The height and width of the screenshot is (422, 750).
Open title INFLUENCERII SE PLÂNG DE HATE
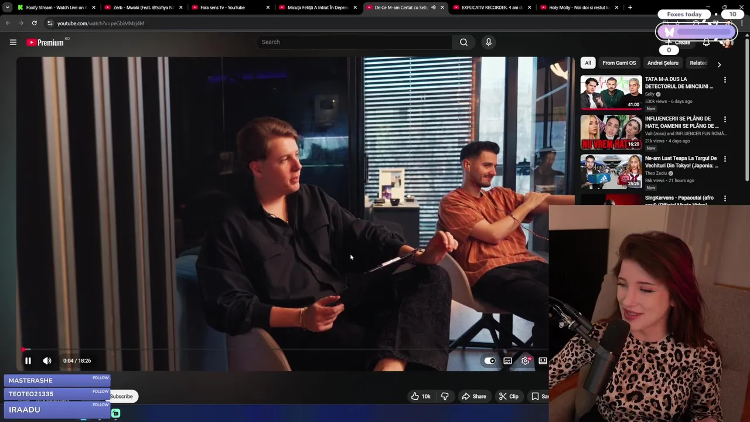[x=681, y=122]
